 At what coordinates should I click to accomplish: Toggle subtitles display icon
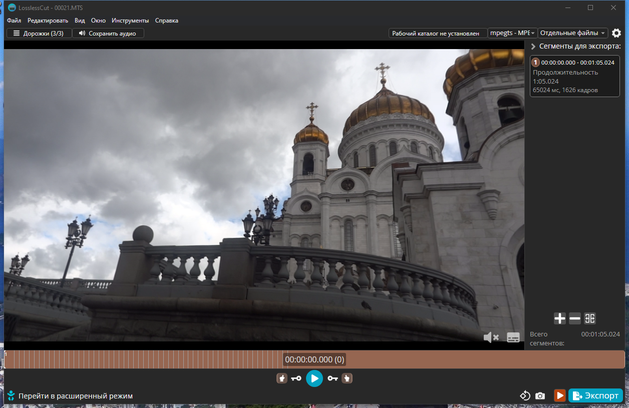[x=513, y=337]
